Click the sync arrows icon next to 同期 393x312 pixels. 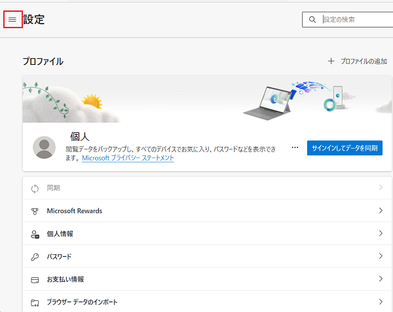[x=35, y=188]
